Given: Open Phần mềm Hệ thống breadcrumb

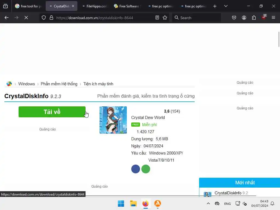Looking at the screenshot, I should tap(59, 84).
